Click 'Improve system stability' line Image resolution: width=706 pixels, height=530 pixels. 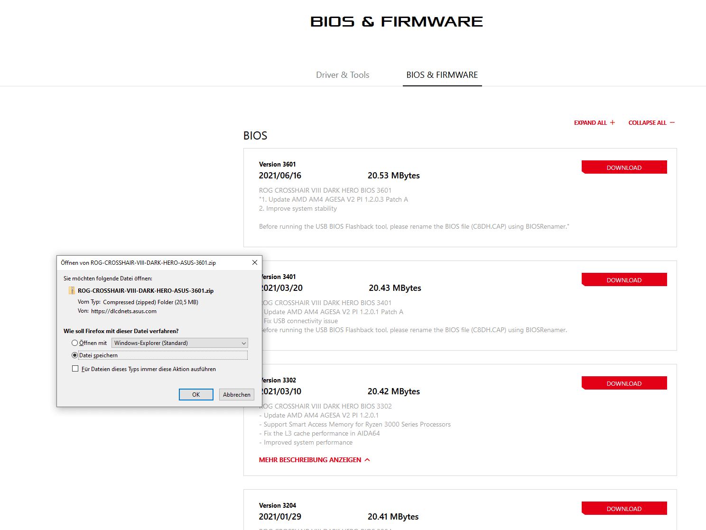point(298,209)
